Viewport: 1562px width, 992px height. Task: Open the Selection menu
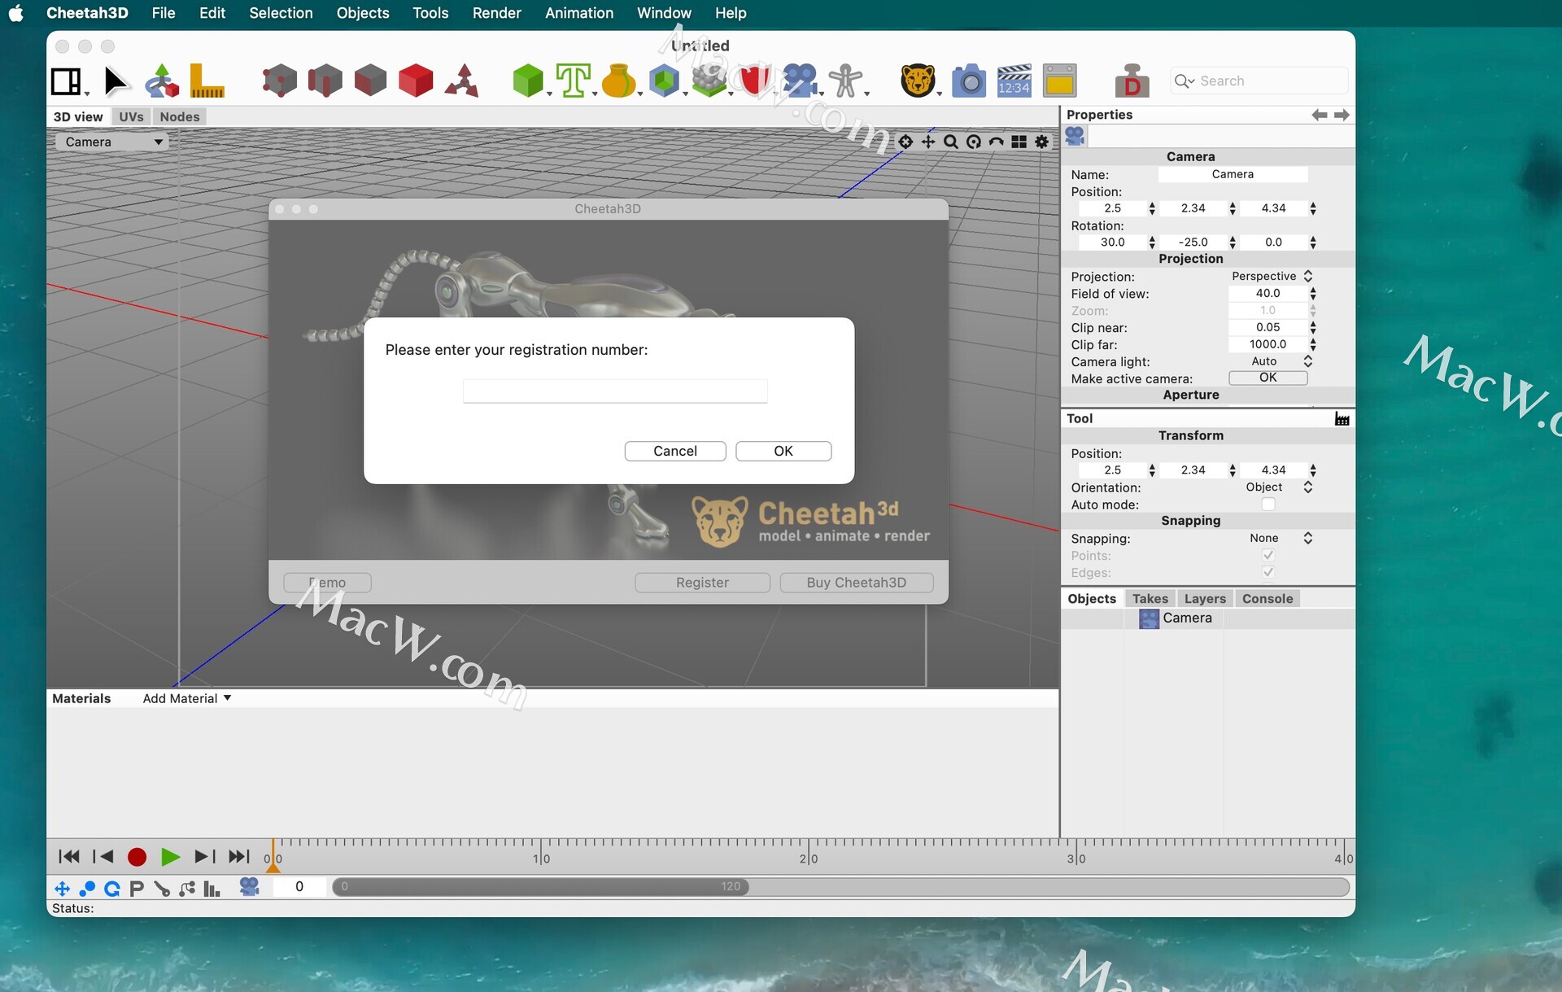281,13
